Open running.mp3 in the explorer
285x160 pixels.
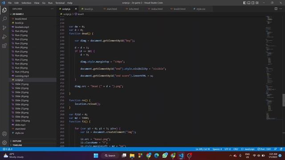33,76
